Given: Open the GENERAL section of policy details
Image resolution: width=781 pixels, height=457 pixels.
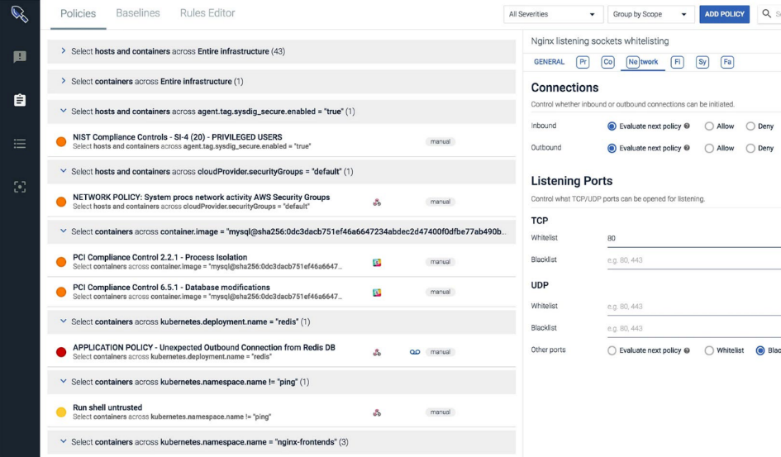Looking at the screenshot, I should point(549,62).
